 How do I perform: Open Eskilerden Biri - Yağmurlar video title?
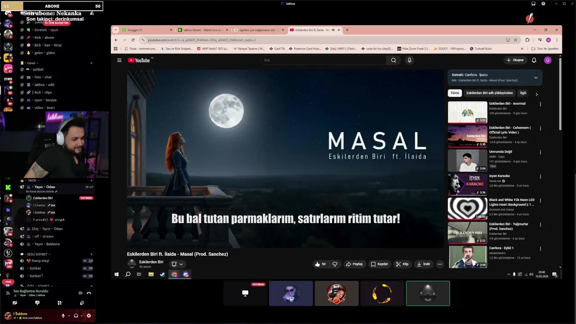[509, 226]
